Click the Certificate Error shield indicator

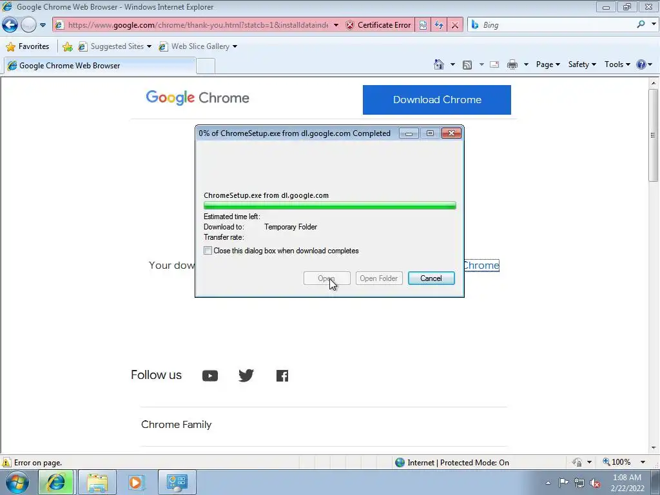pos(378,25)
